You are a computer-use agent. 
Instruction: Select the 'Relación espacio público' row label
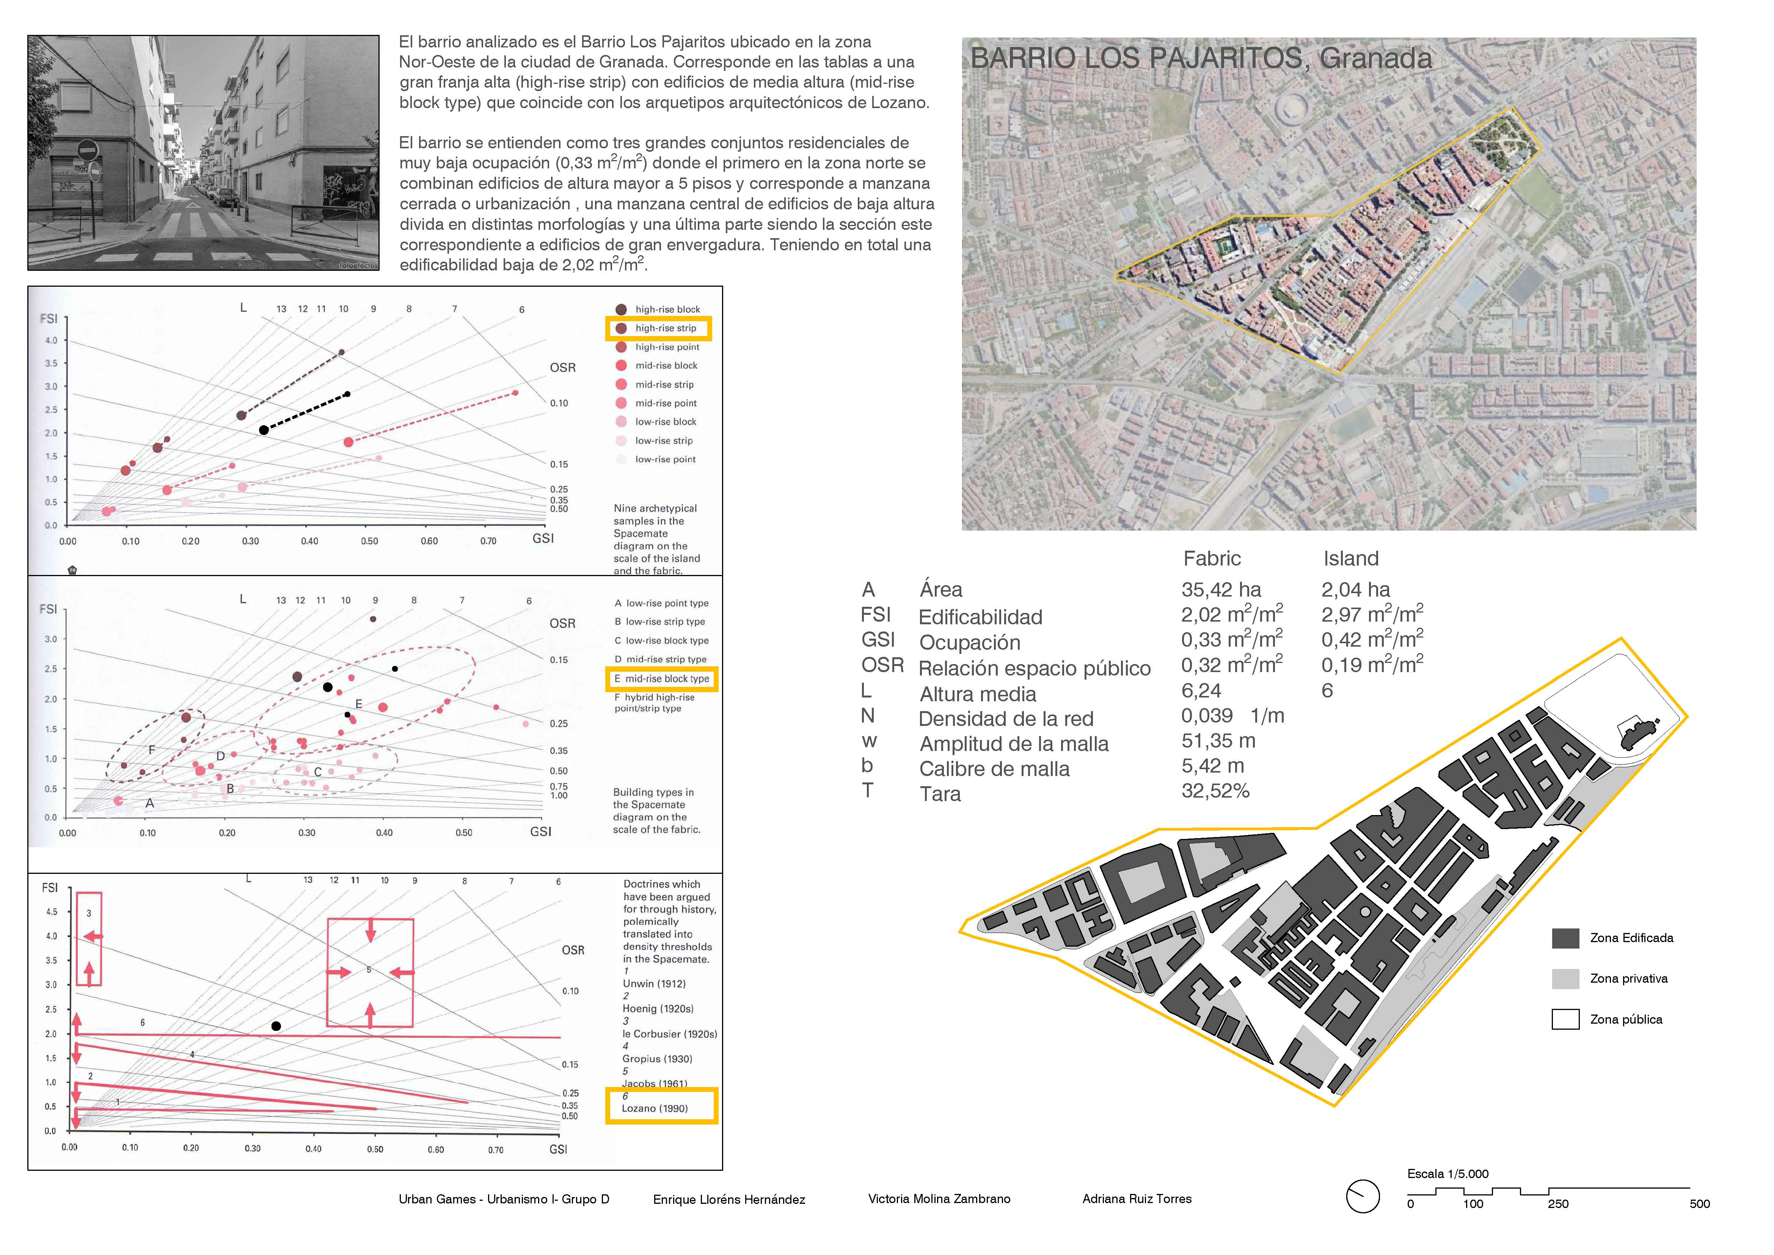tap(1035, 668)
